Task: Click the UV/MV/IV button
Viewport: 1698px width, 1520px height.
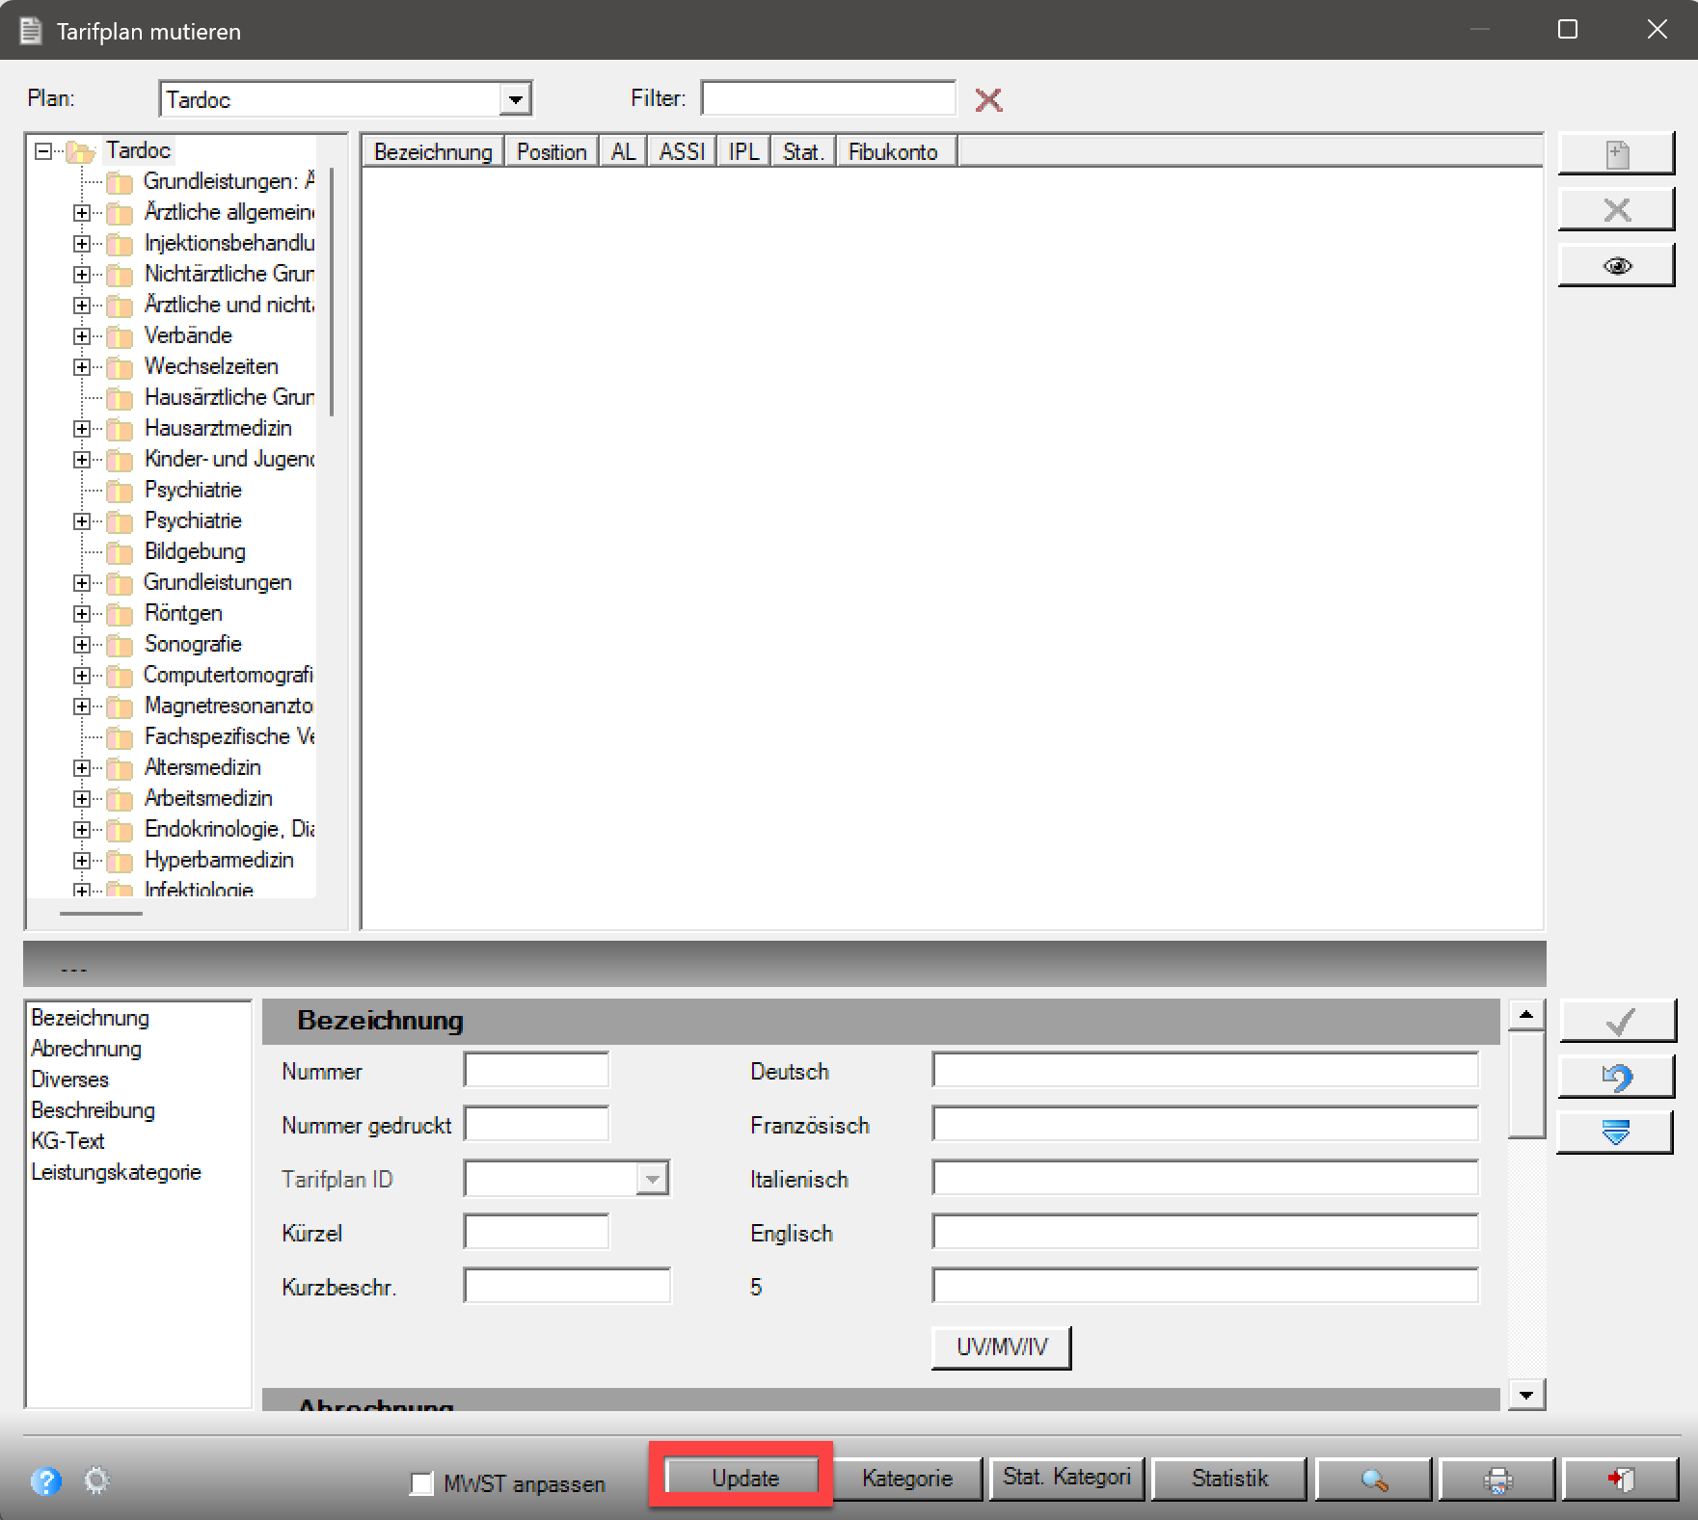Action: pos(1001,1347)
